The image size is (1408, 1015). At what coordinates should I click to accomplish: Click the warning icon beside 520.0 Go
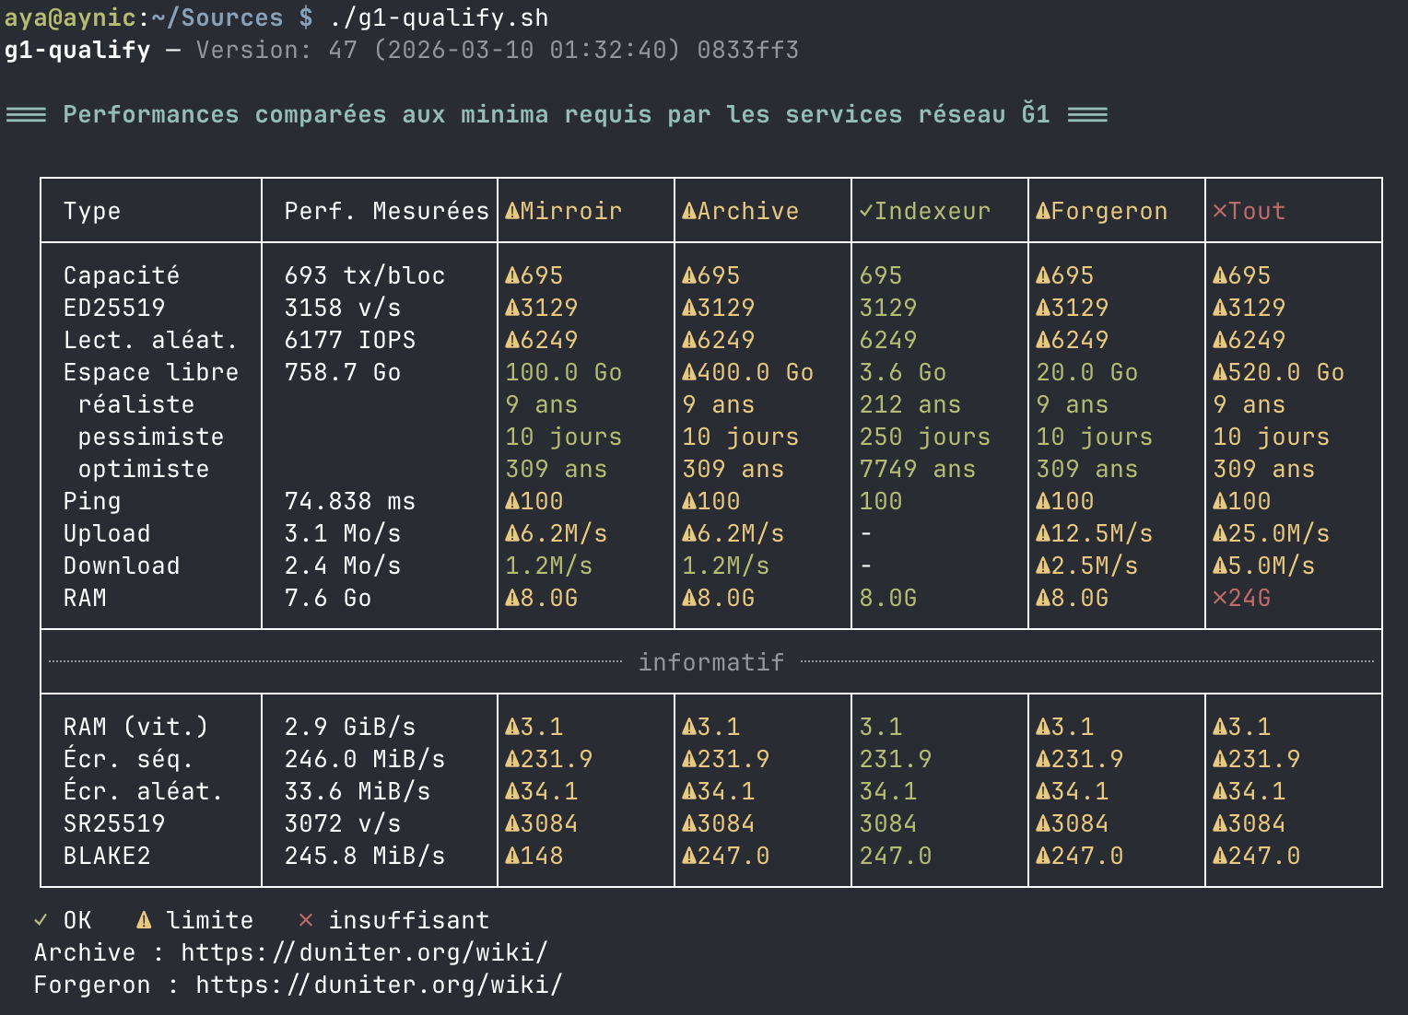[x=1220, y=373]
